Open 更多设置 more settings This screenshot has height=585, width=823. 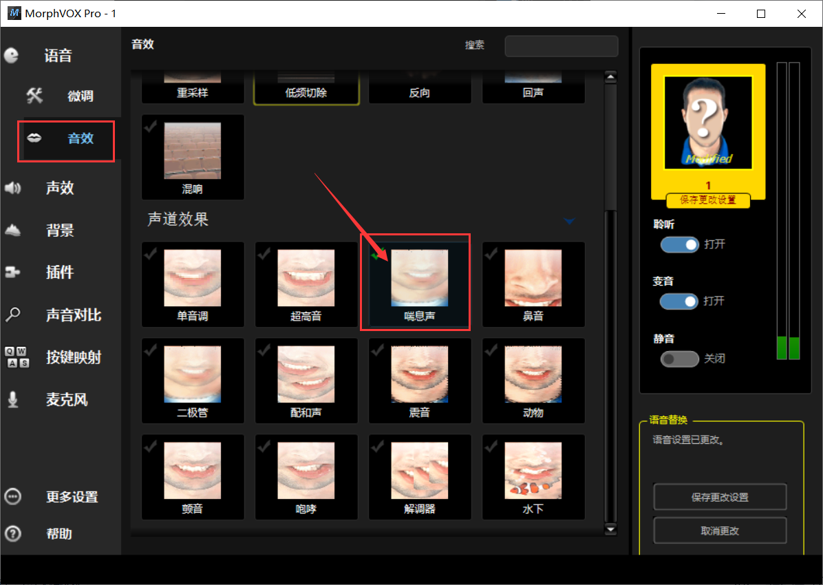click(x=72, y=496)
